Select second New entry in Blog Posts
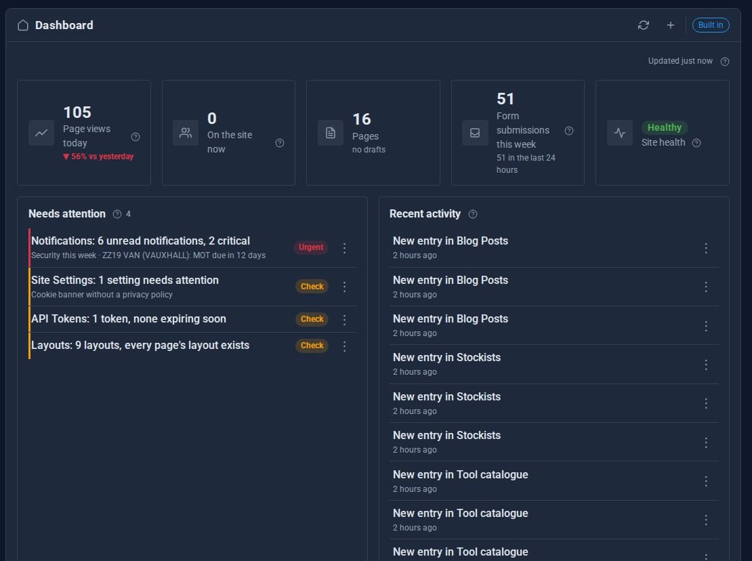 click(554, 287)
